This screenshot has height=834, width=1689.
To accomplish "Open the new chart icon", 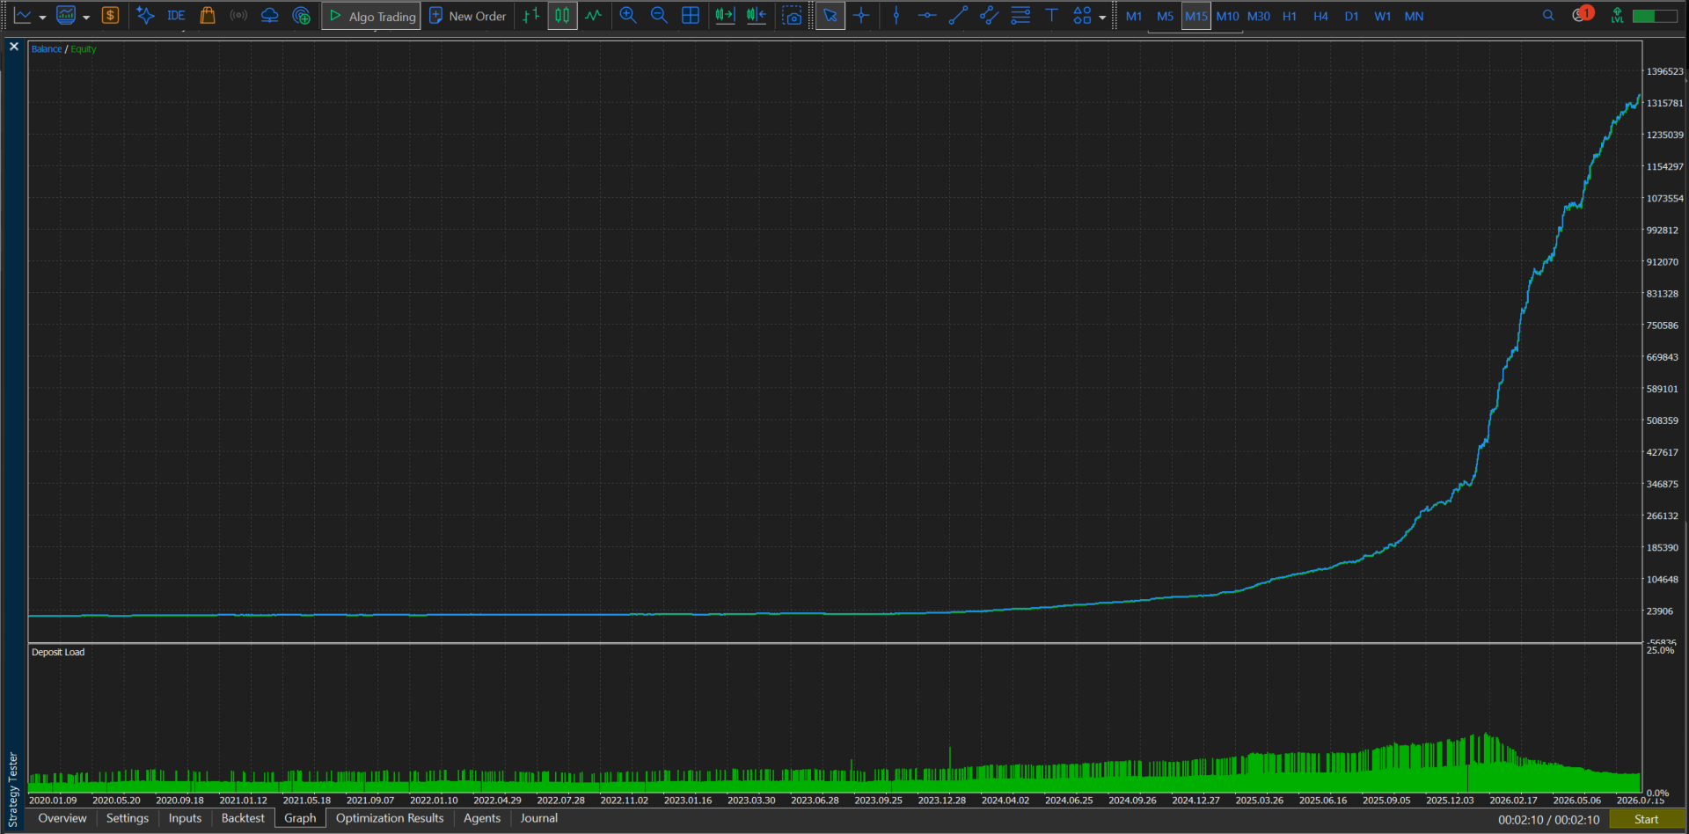I will (22, 16).
